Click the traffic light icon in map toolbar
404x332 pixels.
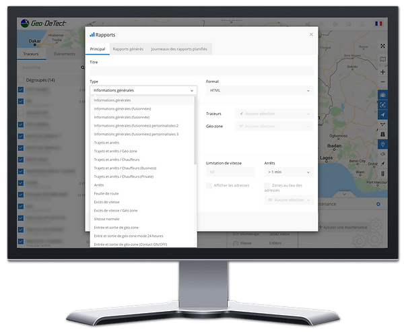(x=382, y=174)
